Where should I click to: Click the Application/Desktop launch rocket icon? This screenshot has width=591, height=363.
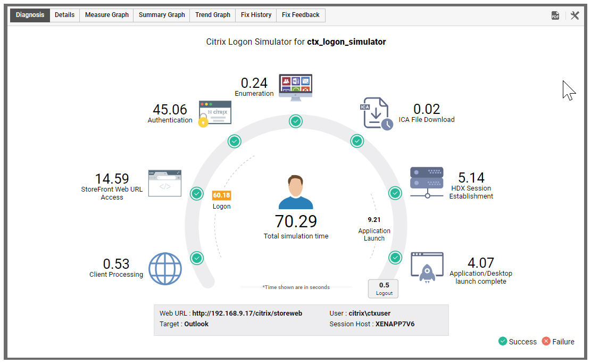tap(427, 268)
